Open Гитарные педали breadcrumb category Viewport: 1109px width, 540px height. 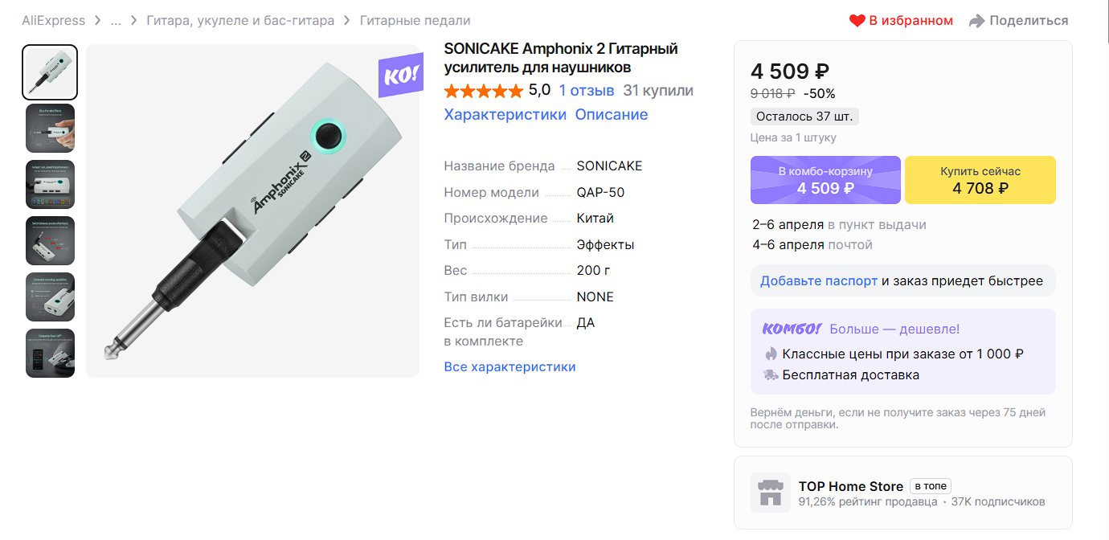coord(415,21)
